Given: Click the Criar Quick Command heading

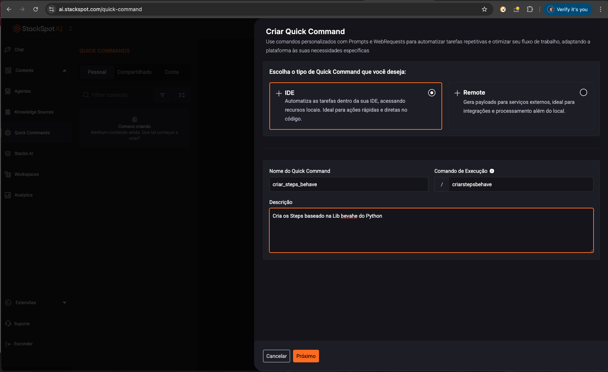Looking at the screenshot, I should pos(305,32).
